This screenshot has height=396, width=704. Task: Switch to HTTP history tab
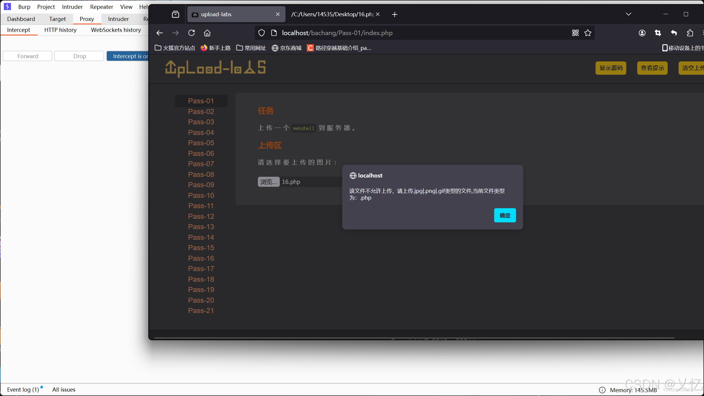click(60, 30)
